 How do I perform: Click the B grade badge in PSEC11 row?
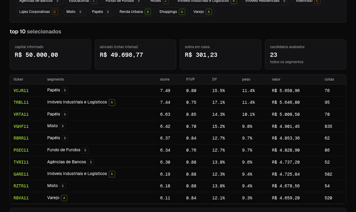click(x=85, y=150)
